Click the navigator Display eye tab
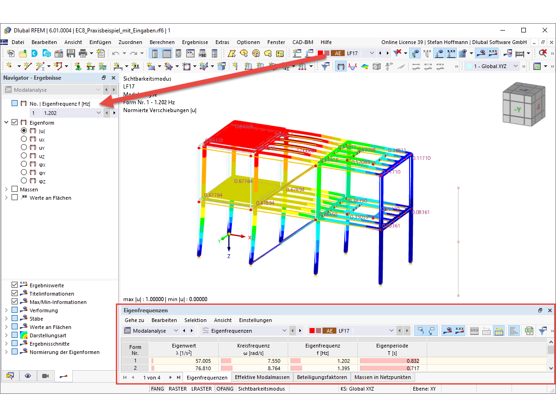Screen dimensions: 556x417 pos(28,376)
